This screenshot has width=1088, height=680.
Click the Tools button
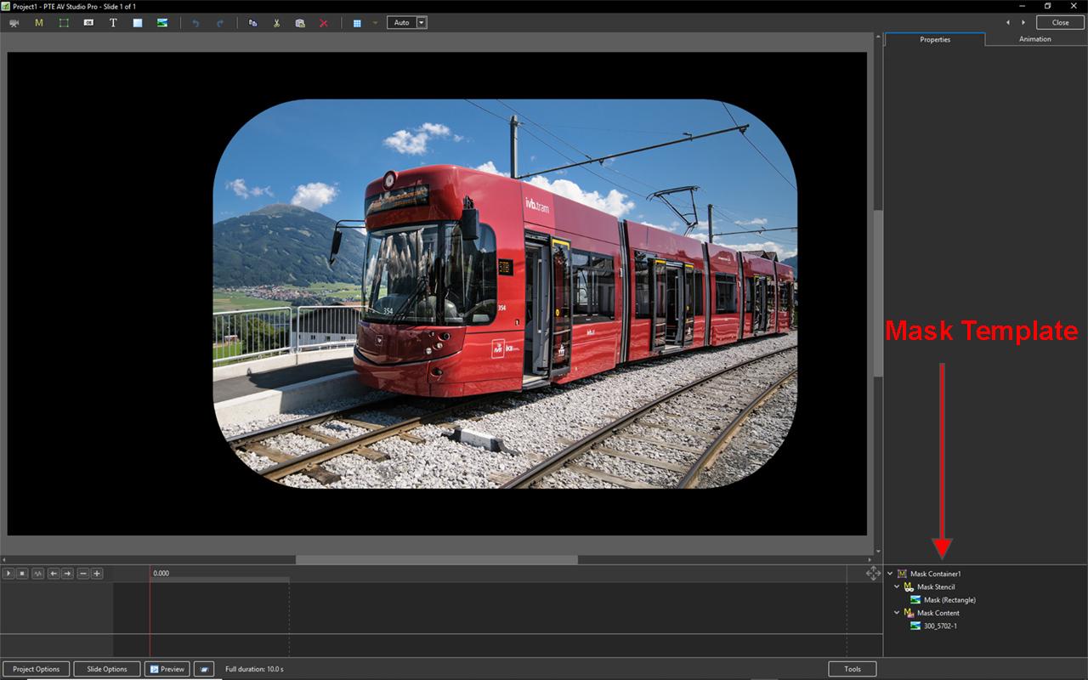pos(852,669)
